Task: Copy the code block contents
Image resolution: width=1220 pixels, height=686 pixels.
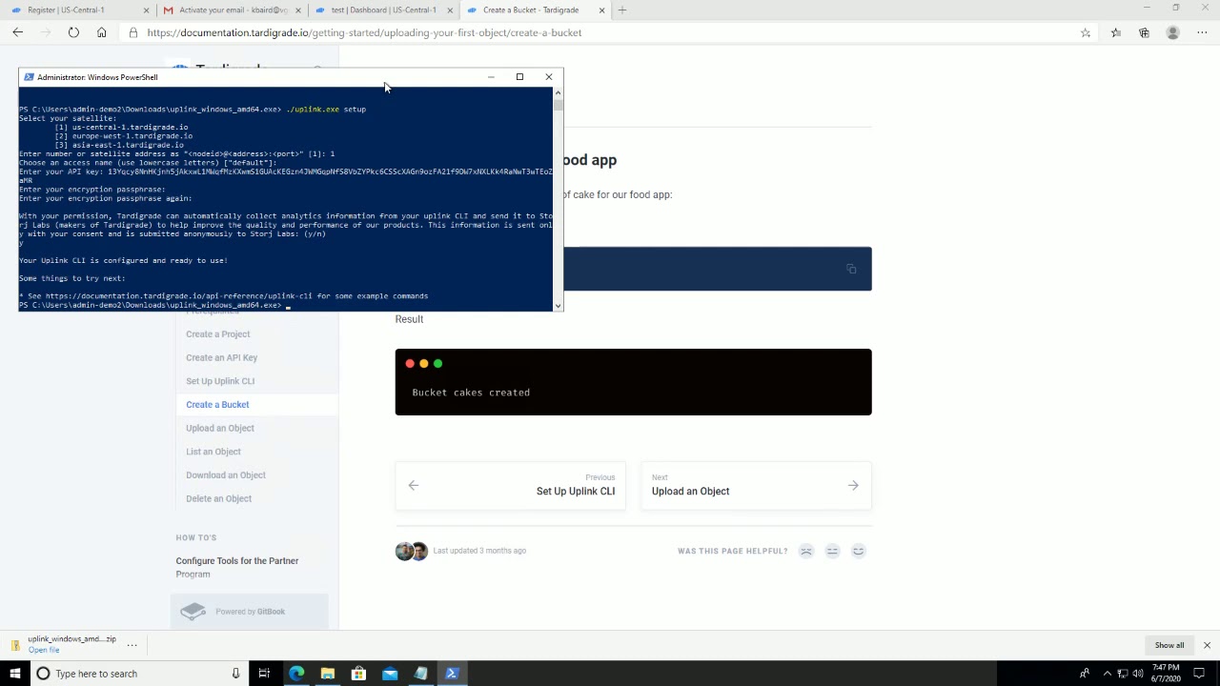Action: pos(851,269)
